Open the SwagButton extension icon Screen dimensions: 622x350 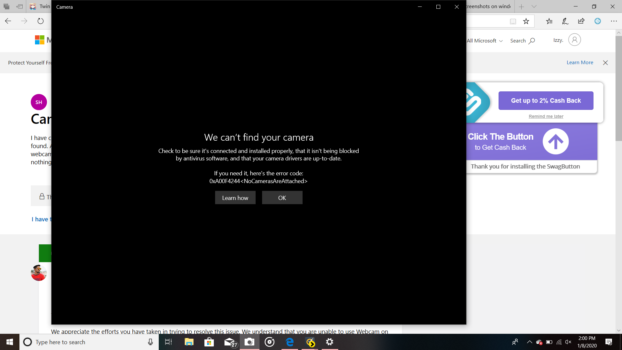[598, 21]
